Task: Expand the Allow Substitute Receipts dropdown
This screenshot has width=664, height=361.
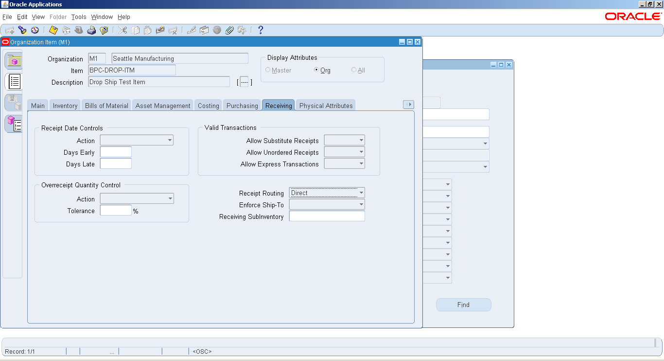Action: 361,140
